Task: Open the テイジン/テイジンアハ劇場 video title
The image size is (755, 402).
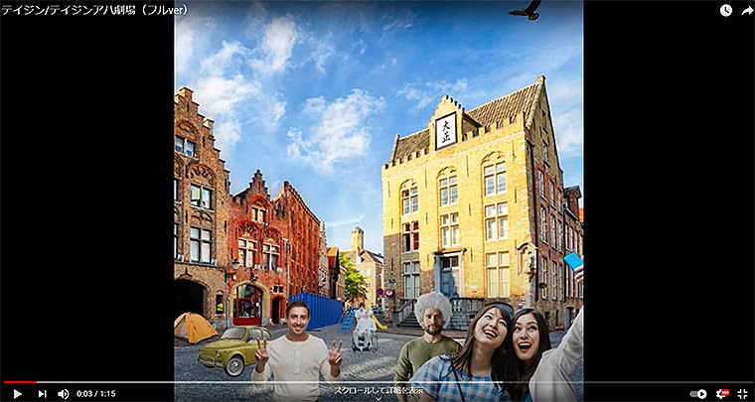Action: pos(94,10)
